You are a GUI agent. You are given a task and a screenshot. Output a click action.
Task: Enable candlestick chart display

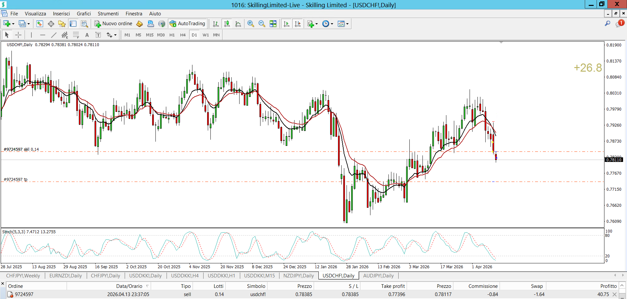pos(227,24)
